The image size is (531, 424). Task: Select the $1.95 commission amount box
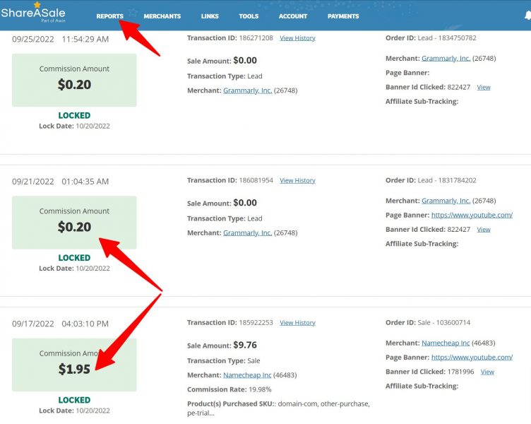(x=74, y=365)
